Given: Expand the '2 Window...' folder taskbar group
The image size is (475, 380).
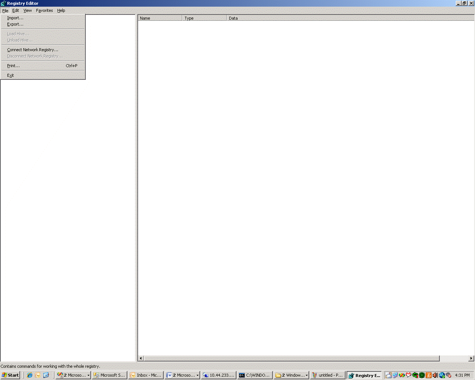Looking at the screenshot, I should coord(291,375).
